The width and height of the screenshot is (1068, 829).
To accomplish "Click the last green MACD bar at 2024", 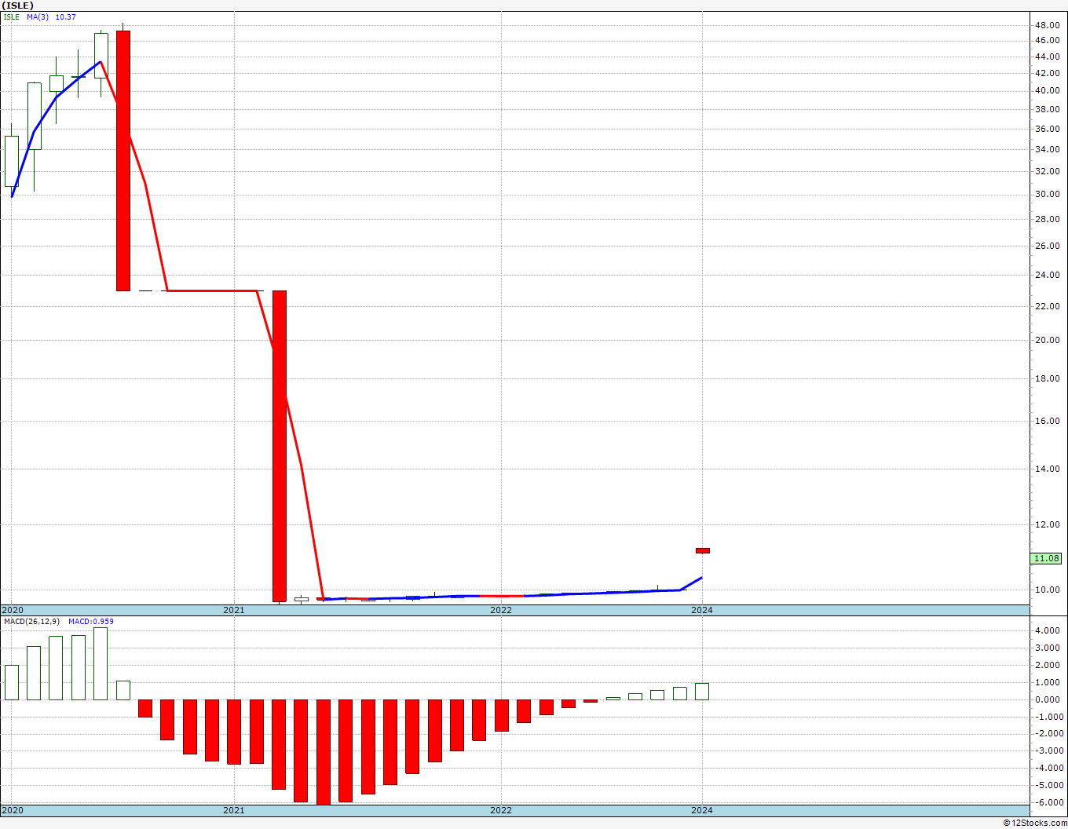I will 702,692.
